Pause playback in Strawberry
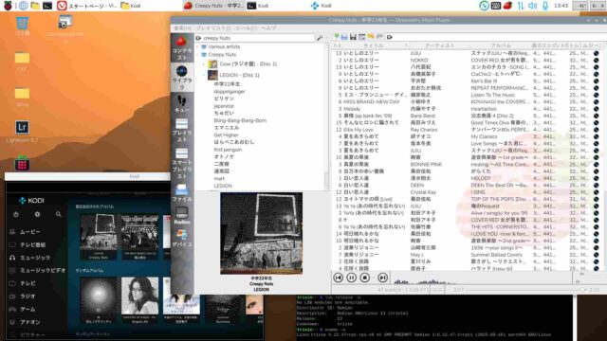Screen dimensions: 607x341 coord(352,278)
